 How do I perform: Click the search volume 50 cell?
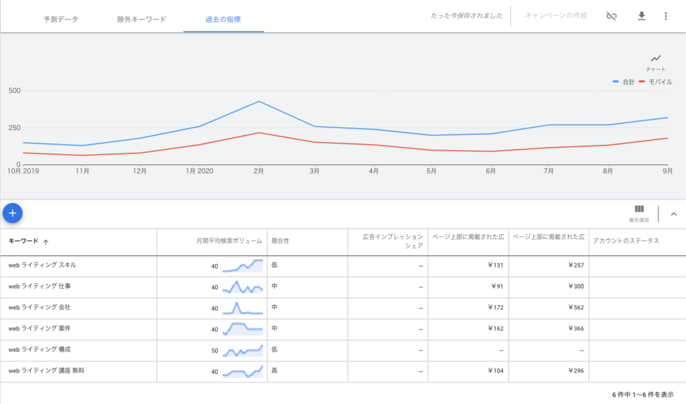[x=214, y=350]
